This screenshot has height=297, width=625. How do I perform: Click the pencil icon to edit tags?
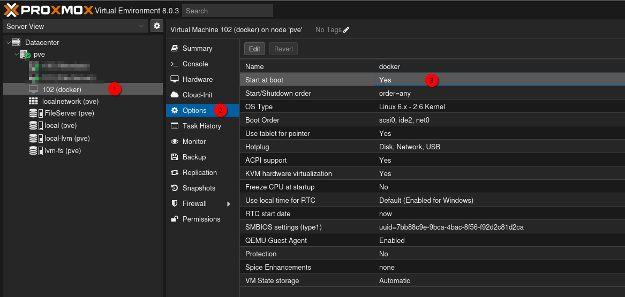tap(347, 30)
